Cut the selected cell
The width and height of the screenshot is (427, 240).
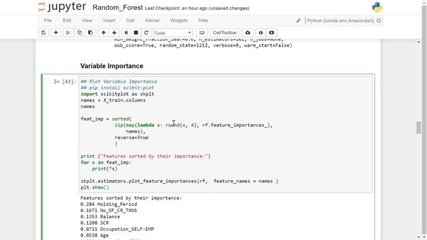coord(68,33)
